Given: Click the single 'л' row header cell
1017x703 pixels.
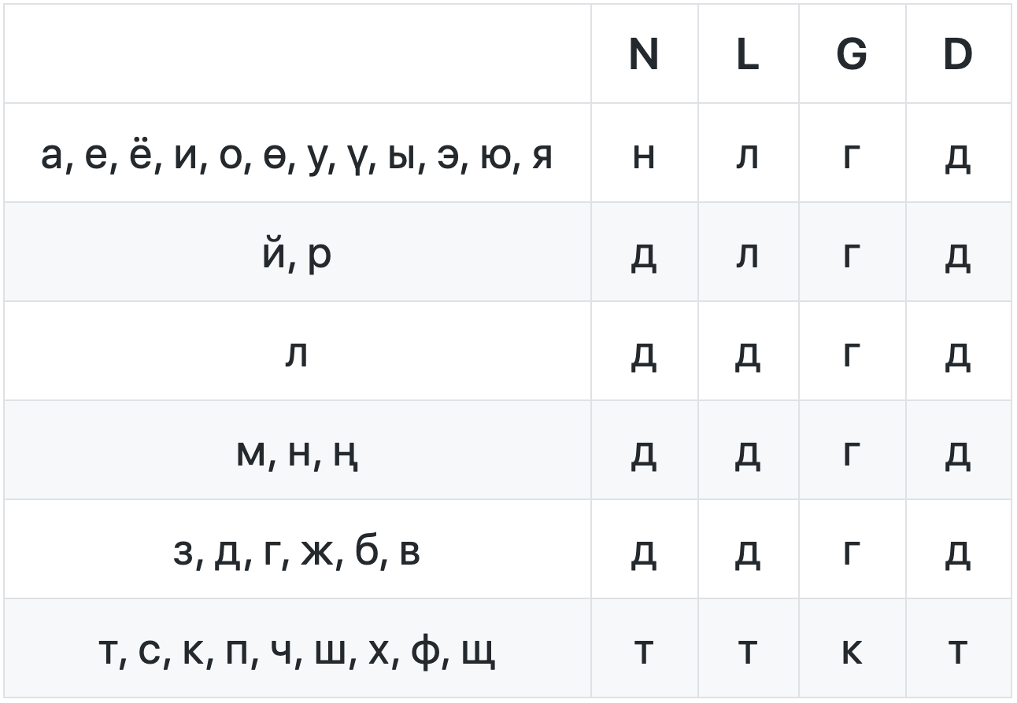Looking at the screenshot, I should point(297,353).
